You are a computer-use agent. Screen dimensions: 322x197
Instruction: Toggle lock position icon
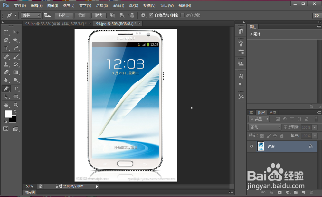[275, 136]
